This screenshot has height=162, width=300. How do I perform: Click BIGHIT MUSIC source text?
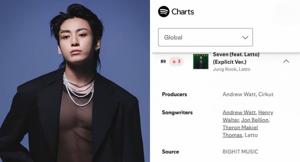click(240, 152)
